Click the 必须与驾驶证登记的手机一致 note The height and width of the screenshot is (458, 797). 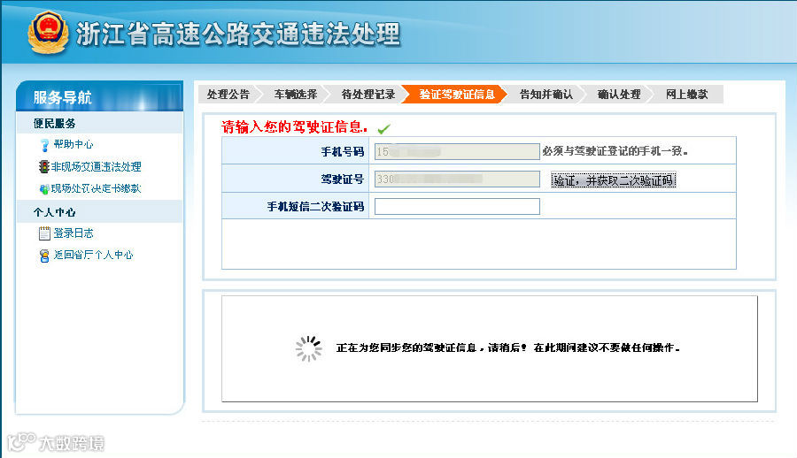(x=615, y=151)
